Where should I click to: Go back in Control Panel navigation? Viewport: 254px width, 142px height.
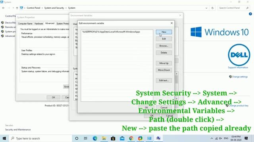(x=4, y=8)
